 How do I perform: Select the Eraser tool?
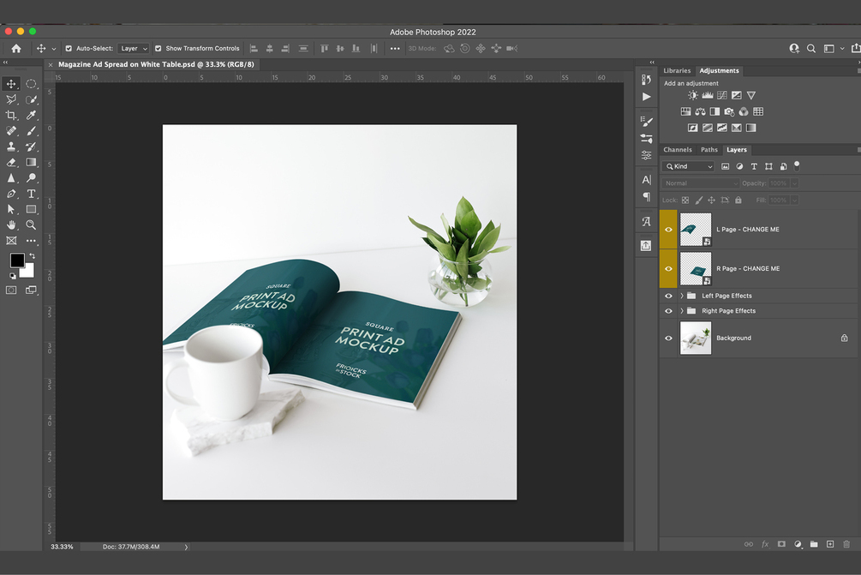pyautogui.click(x=11, y=163)
